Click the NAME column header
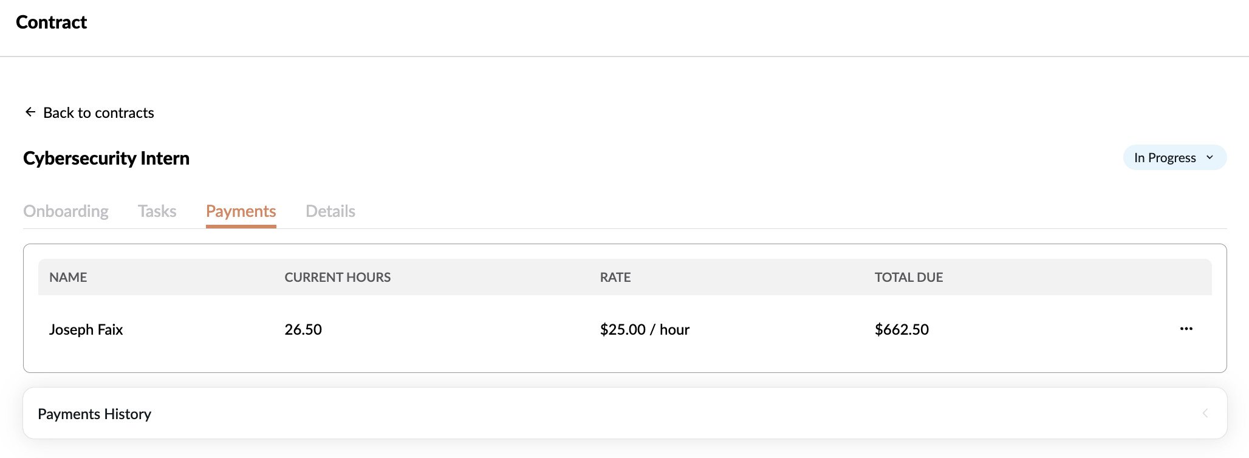Viewport: 1249px width, 458px height. click(68, 278)
